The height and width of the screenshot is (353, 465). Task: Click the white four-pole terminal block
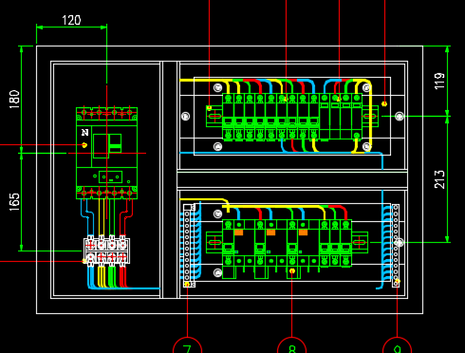click(x=106, y=250)
